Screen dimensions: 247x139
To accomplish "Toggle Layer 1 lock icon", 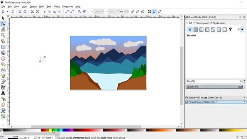I will point(43,137).
